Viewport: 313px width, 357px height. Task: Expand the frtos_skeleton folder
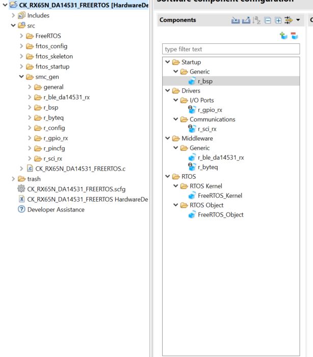[21, 56]
